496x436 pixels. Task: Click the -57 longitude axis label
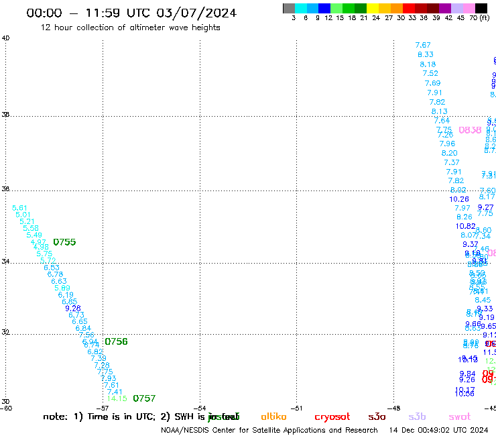(103, 408)
